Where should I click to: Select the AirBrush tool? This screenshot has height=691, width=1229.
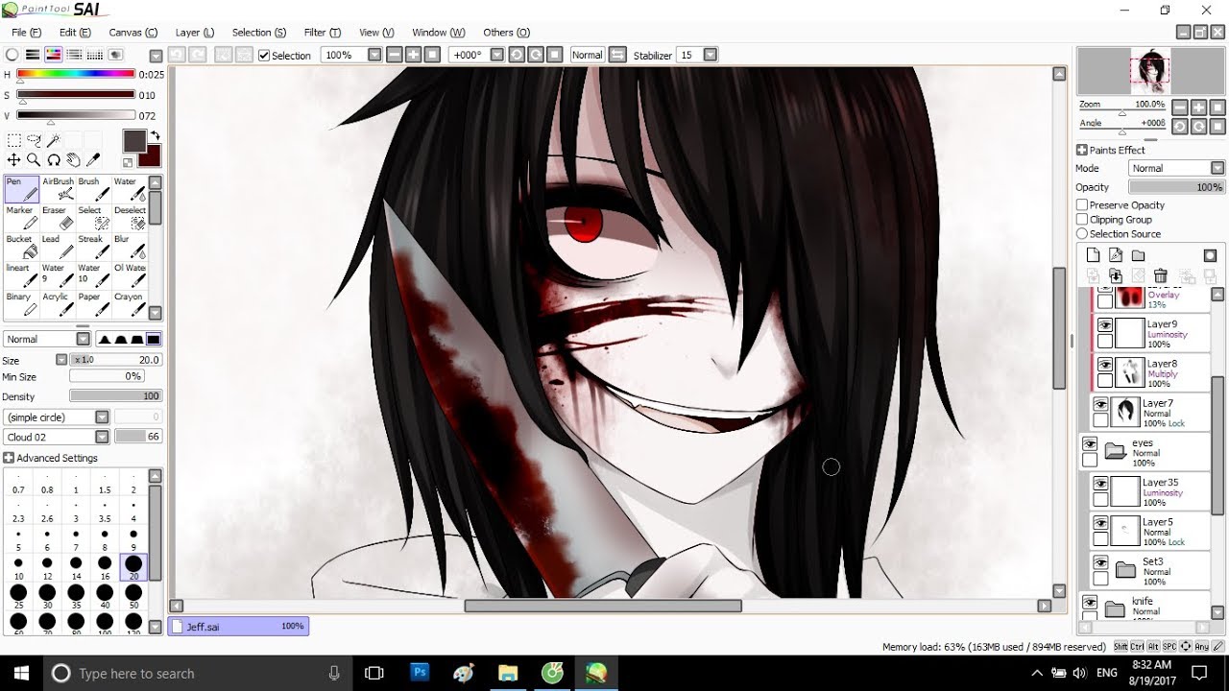tap(58, 189)
